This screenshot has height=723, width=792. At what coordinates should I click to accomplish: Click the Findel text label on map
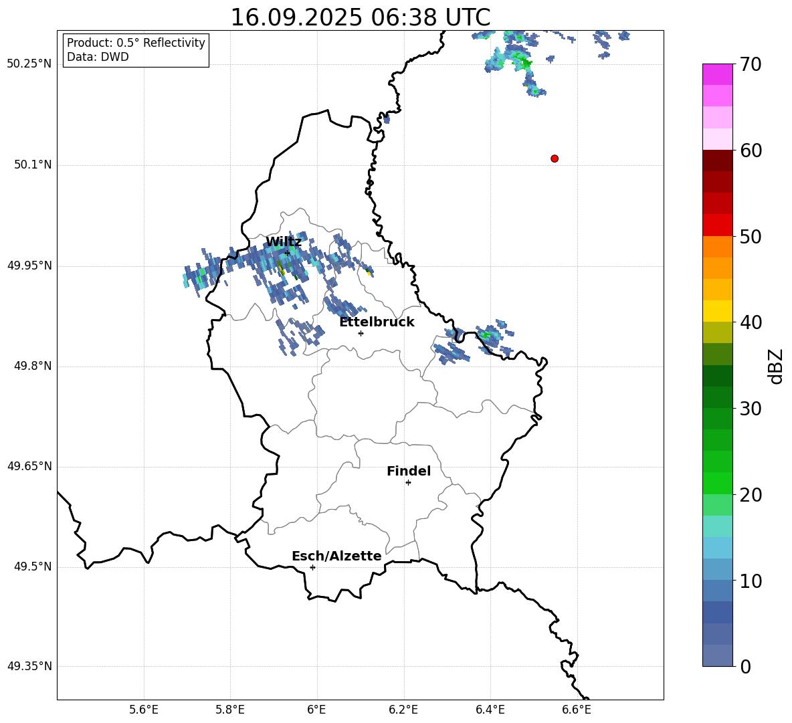point(409,472)
